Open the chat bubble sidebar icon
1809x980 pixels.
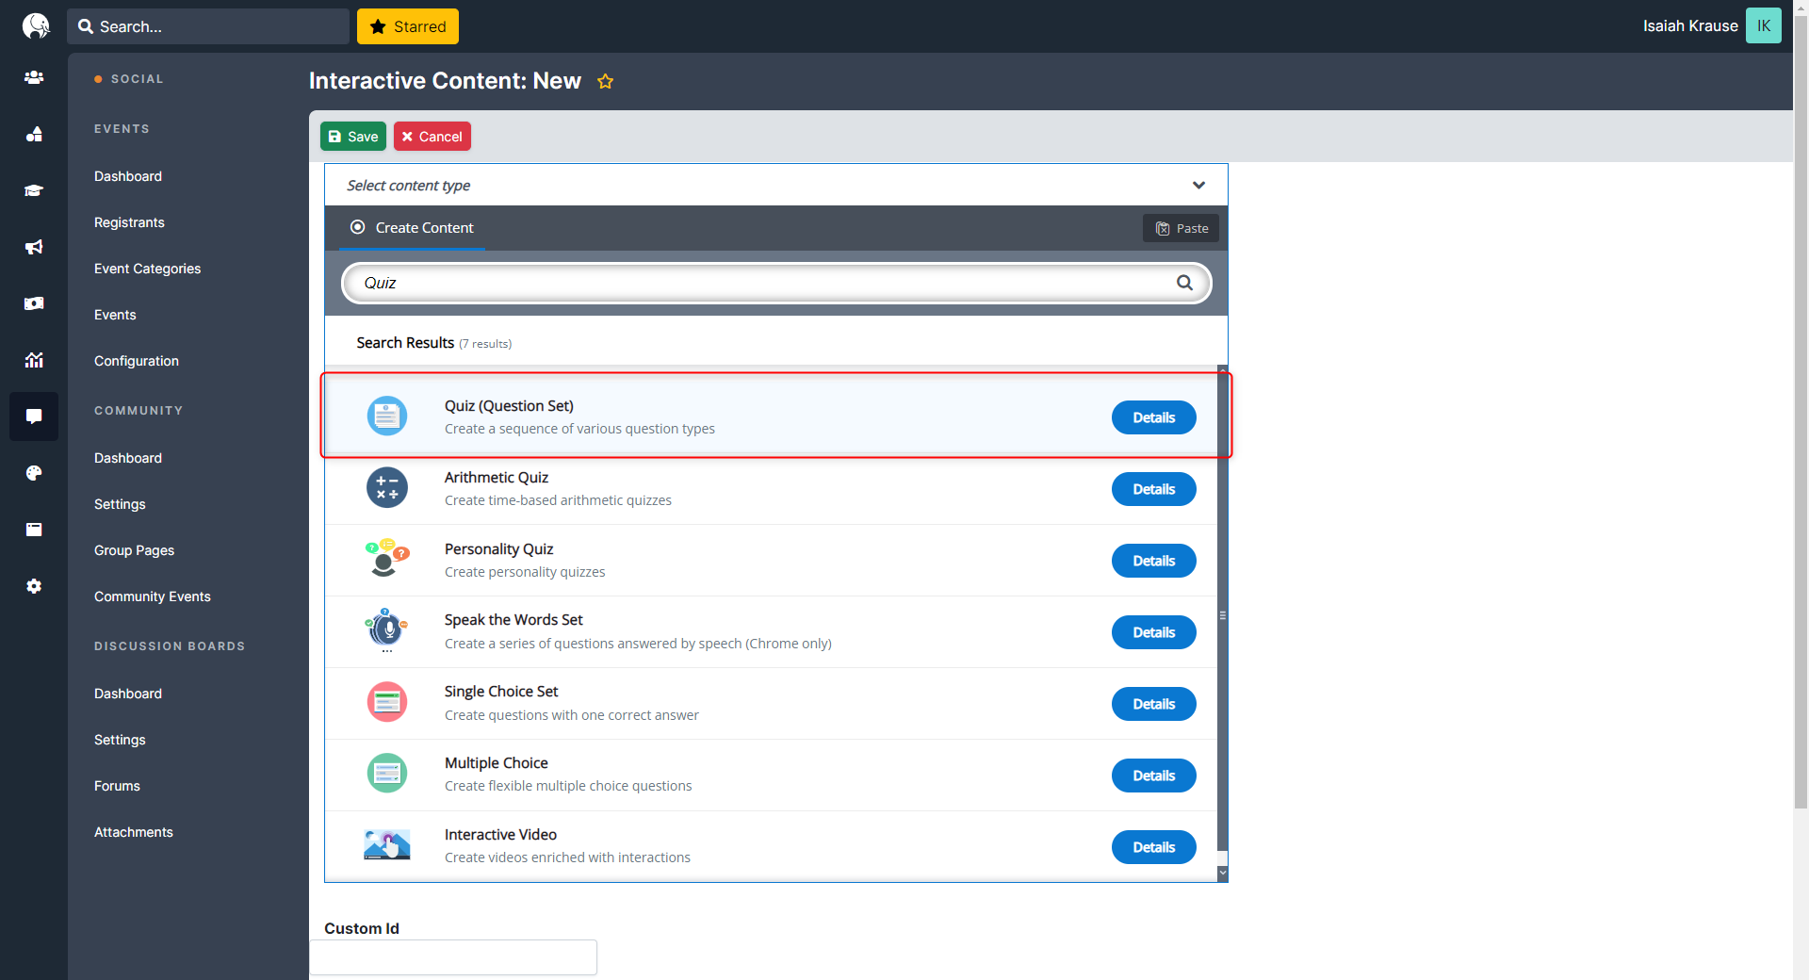pos(34,416)
